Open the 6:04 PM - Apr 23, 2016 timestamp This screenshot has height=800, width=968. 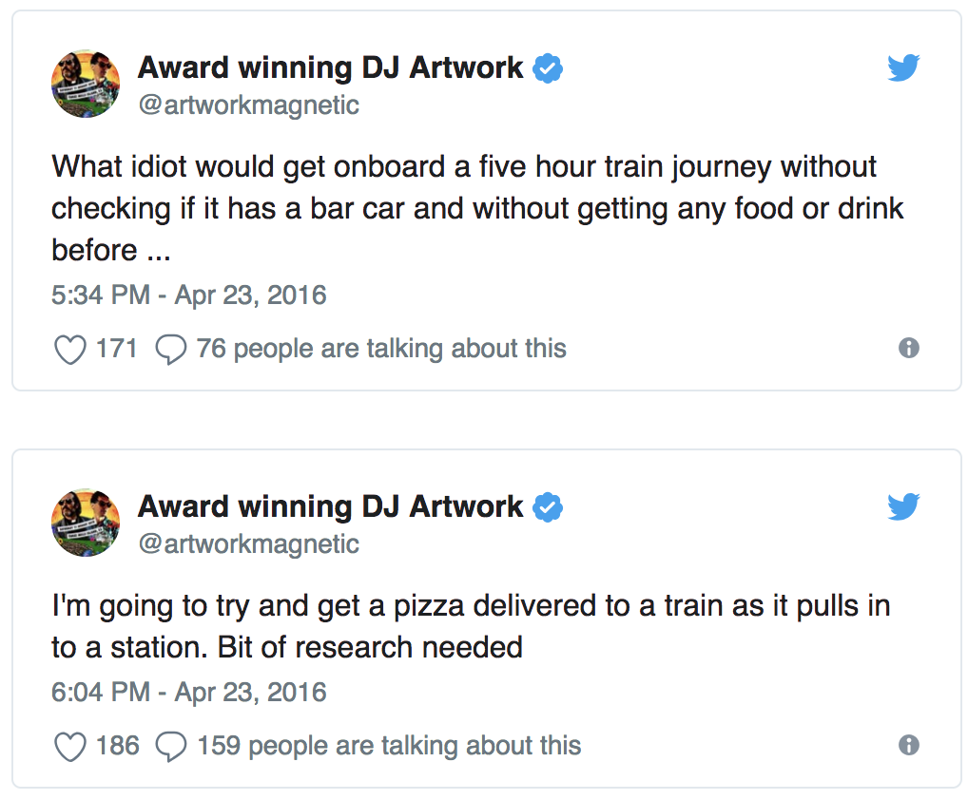pos(189,692)
